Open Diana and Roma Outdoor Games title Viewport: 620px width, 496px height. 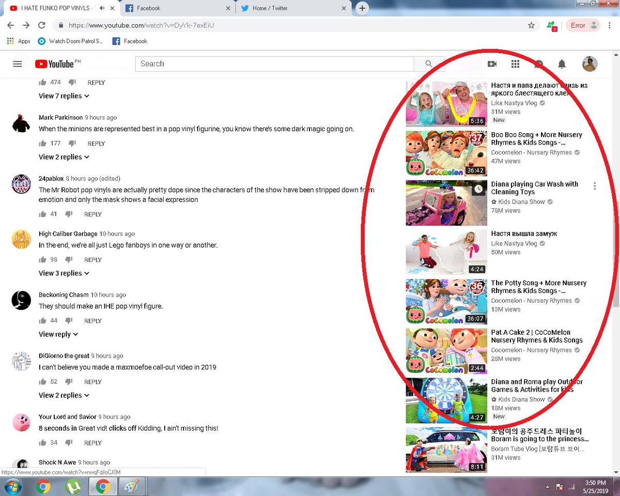pos(537,386)
